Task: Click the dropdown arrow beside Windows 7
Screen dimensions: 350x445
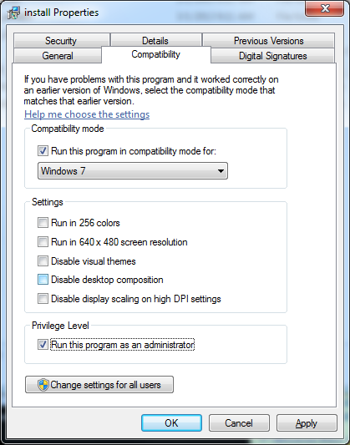Action: click(x=221, y=171)
